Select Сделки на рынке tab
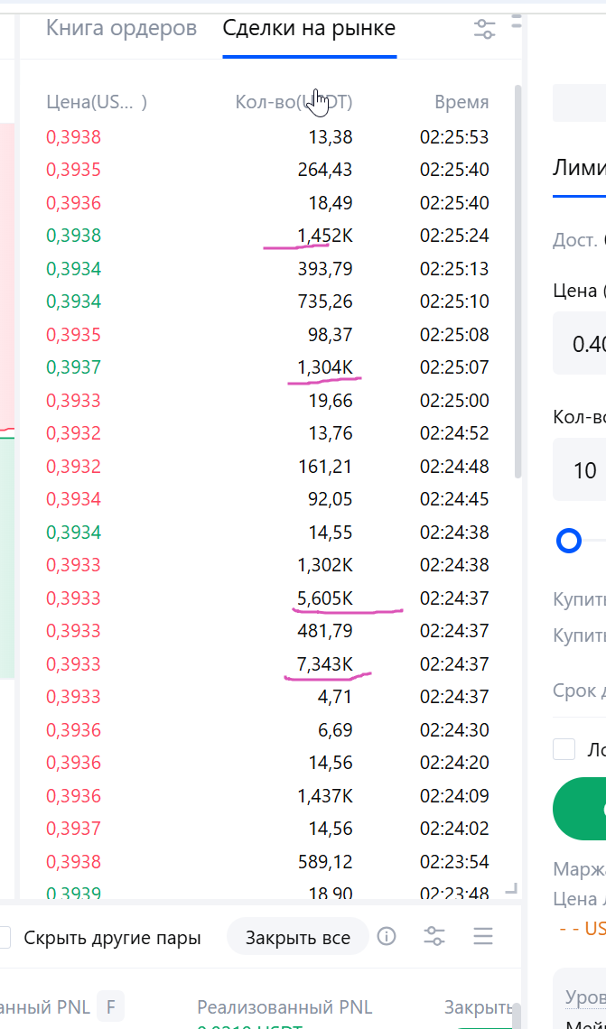606x1029 pixels. 309,28
